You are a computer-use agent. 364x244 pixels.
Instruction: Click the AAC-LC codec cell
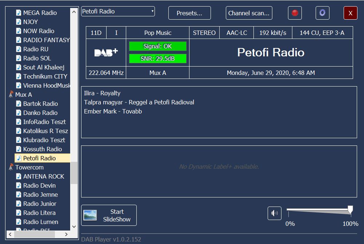pyautogui.click(x=237, y=33)
